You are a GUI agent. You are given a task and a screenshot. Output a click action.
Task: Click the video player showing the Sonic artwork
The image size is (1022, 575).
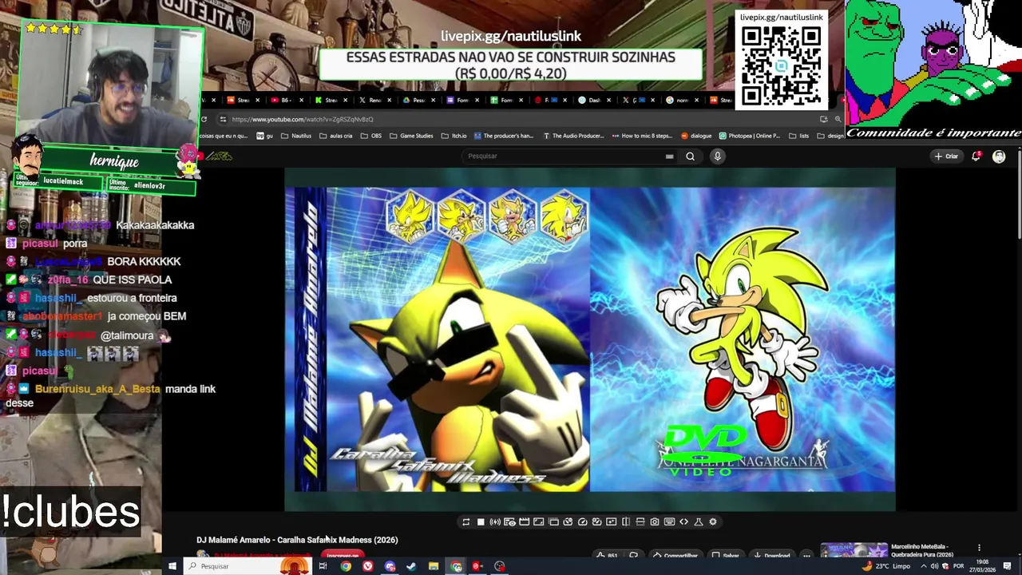(x=590, y=339)
